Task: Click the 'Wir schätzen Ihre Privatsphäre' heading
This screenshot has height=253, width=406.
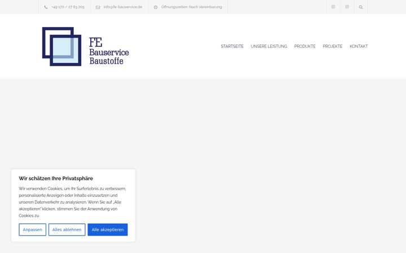Action: [x=56, y=178]
